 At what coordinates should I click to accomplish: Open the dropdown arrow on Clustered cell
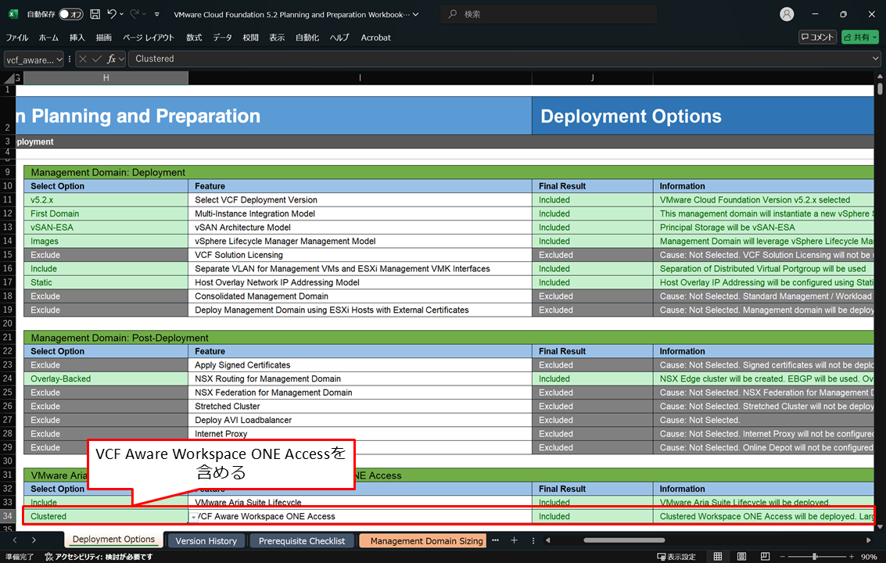point(193,517)
